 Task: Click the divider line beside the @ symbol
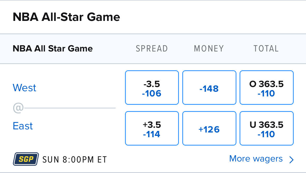click(x=70, y=108)
